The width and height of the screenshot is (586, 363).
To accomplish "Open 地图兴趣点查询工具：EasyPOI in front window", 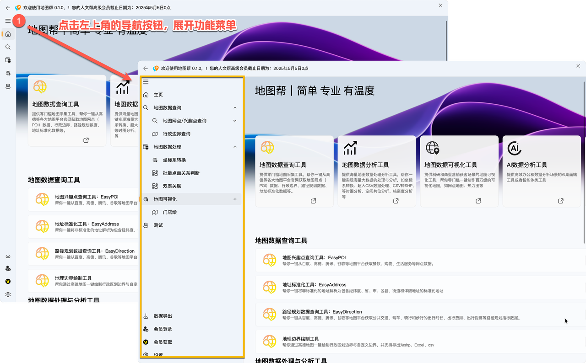I will coord(420,260).
